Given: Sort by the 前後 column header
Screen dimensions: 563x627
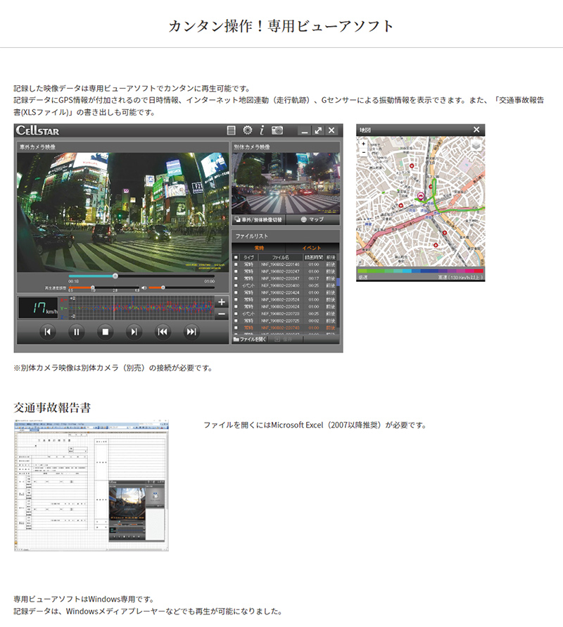Looking at the screenshot, I should point(331,258).
